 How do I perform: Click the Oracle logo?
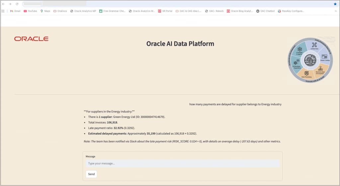(31, 39)
